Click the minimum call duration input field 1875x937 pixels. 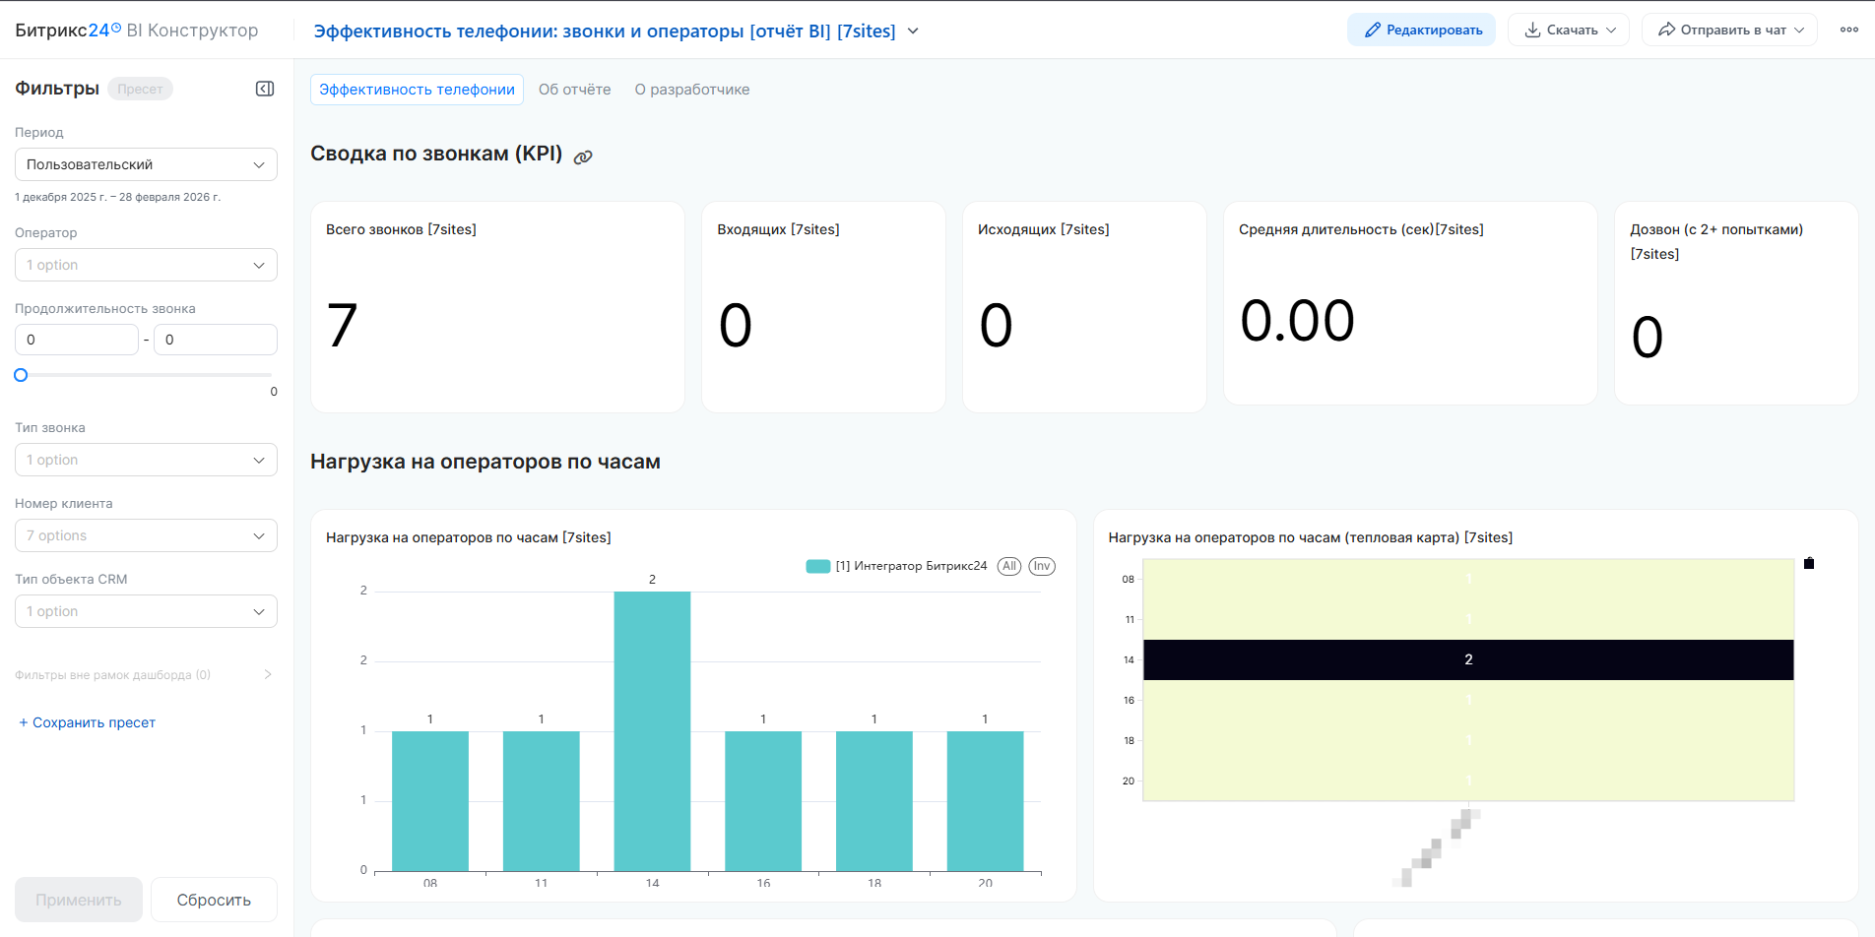(x=77, y=340)
